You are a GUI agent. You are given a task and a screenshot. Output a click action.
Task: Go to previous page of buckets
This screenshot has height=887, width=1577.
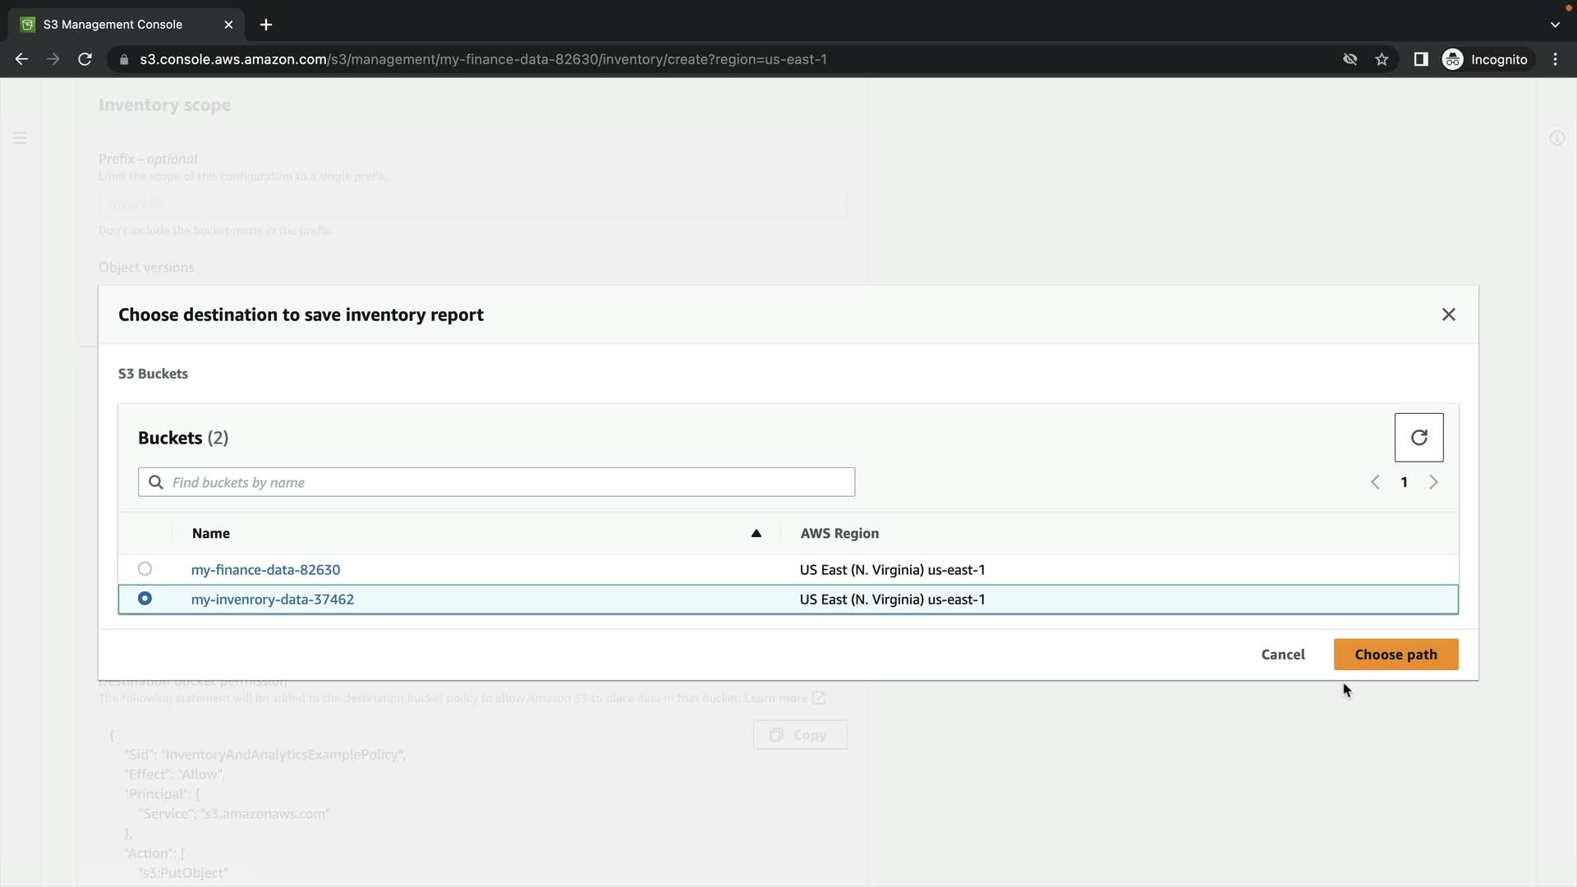click(x=1375, y=482)
